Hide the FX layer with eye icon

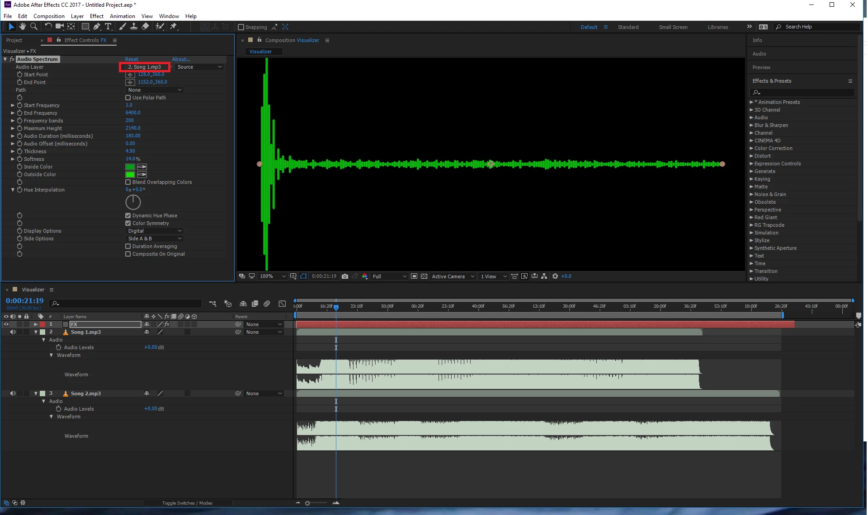click(x=6, y=324)
